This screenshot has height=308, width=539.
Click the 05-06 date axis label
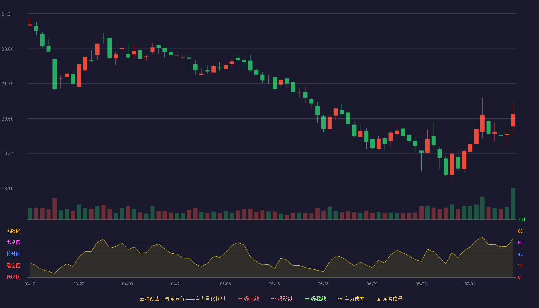click(225, 284)
